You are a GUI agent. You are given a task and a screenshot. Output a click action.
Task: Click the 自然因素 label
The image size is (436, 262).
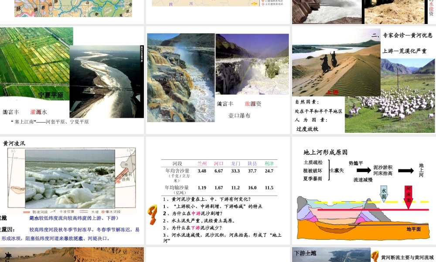point(307,102)
